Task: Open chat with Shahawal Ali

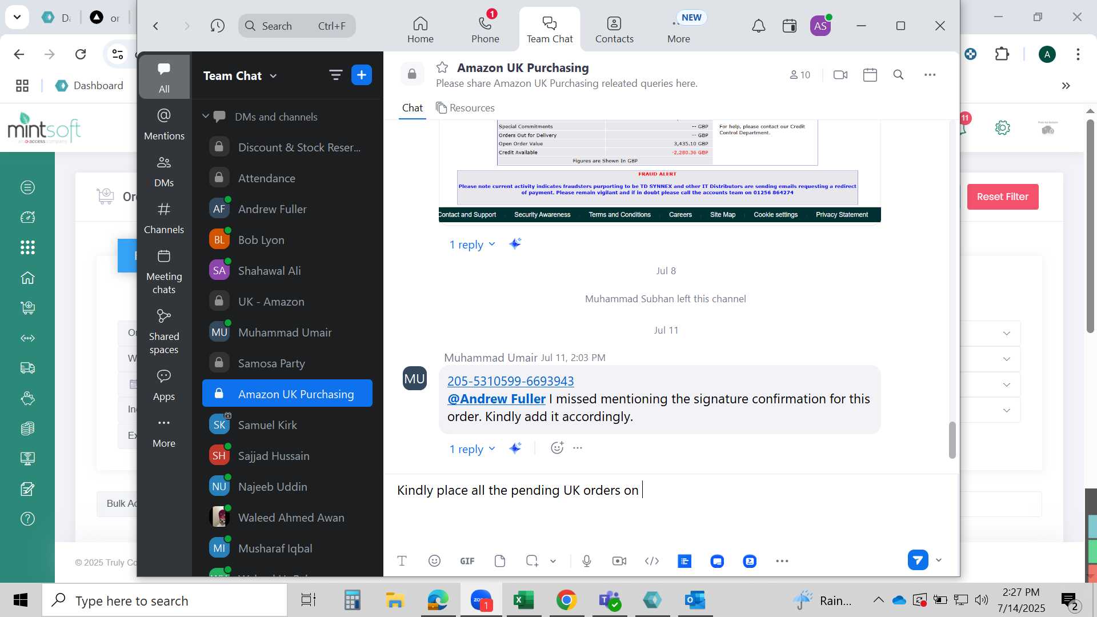Action: (x=287, y=270)
